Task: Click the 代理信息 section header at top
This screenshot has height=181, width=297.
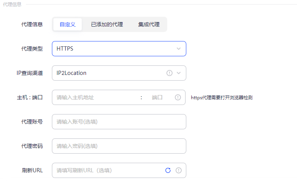Action: tap(12, 5)
